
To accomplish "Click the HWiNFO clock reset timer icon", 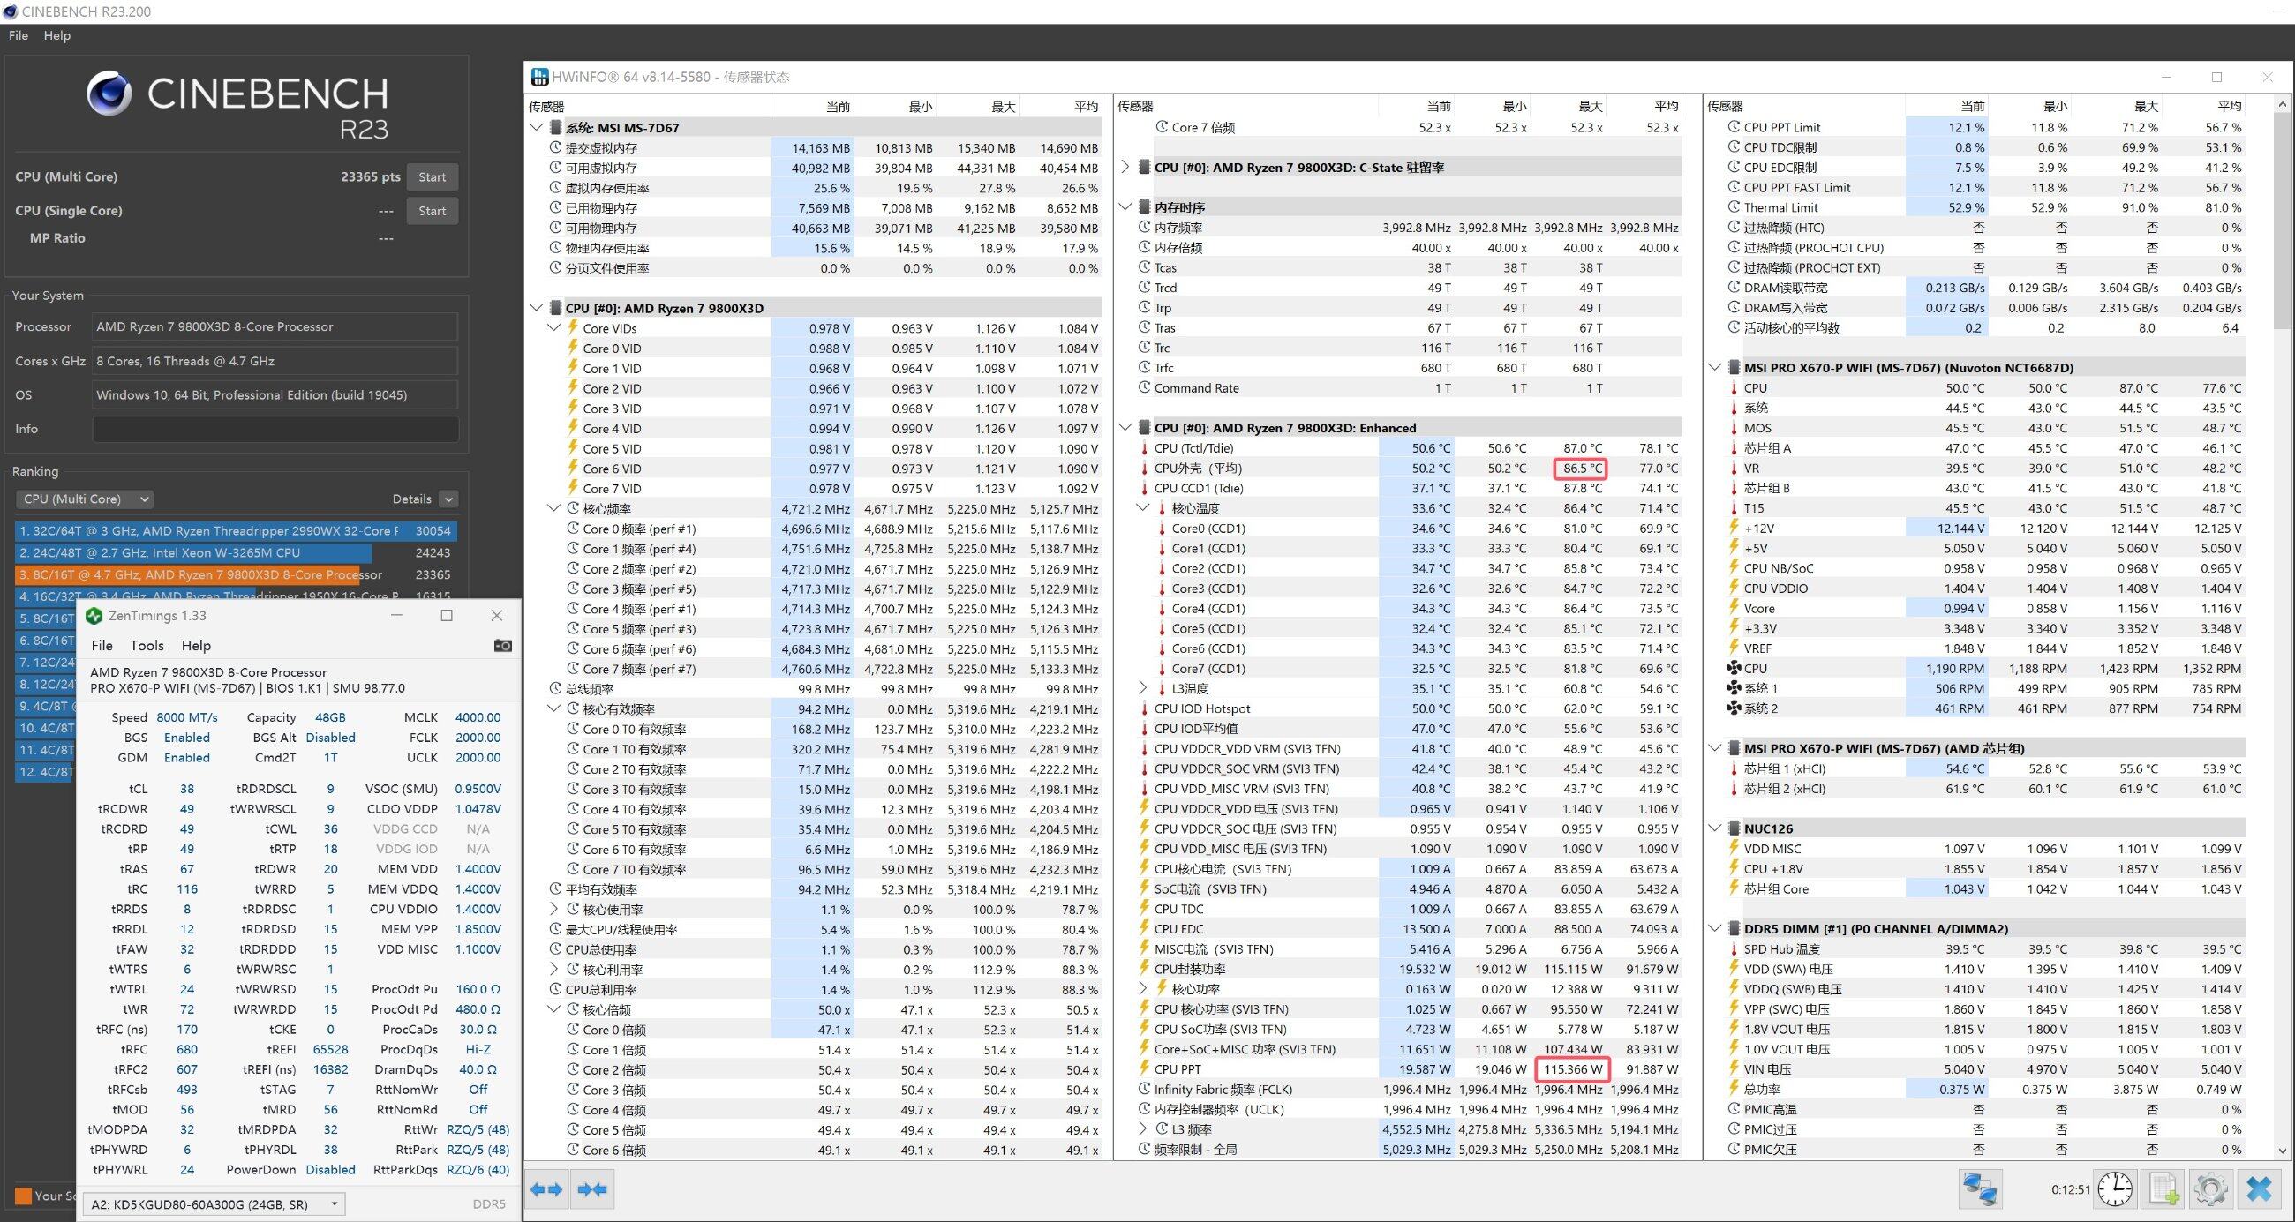I will 2115,1189.
